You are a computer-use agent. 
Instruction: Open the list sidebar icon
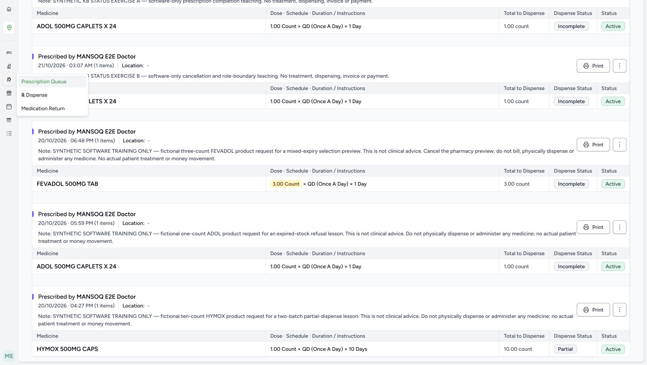(x=9, y=133)
